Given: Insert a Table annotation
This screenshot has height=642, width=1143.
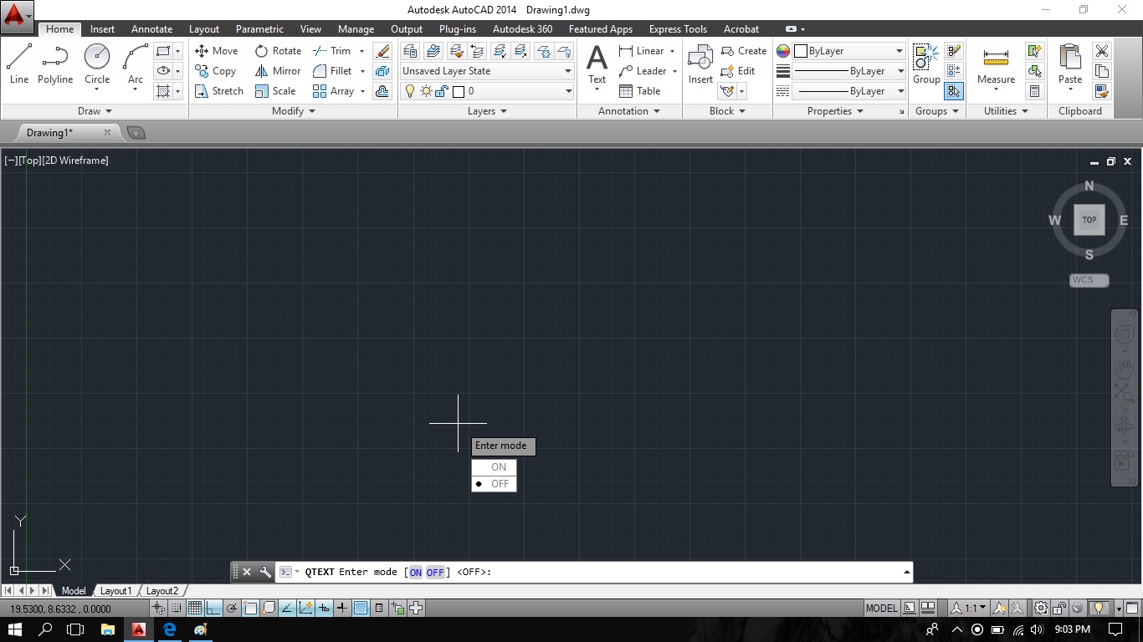Looking at the screenshot, I should tap(640, 91).
